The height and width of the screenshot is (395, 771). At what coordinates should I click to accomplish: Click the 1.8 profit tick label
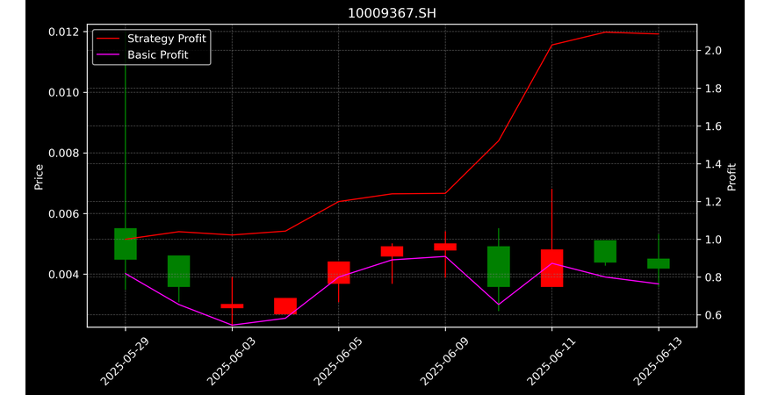click(x=712, y=89)
